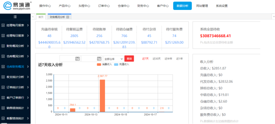Click the left tab-scroll arrow icon
Viewport: 275px width, 124px height.
click(x=33, y=17)
